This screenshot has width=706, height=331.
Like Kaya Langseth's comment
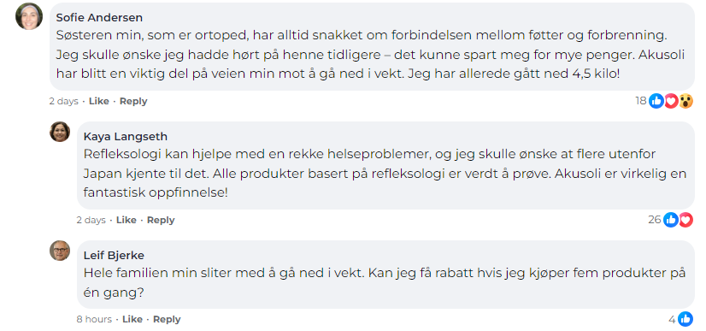pos(126,220)
